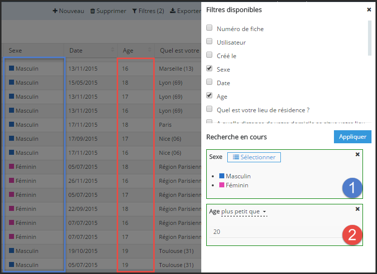Check the Numéro de fiche filter
377x274 pixels.
click(209, 28)
